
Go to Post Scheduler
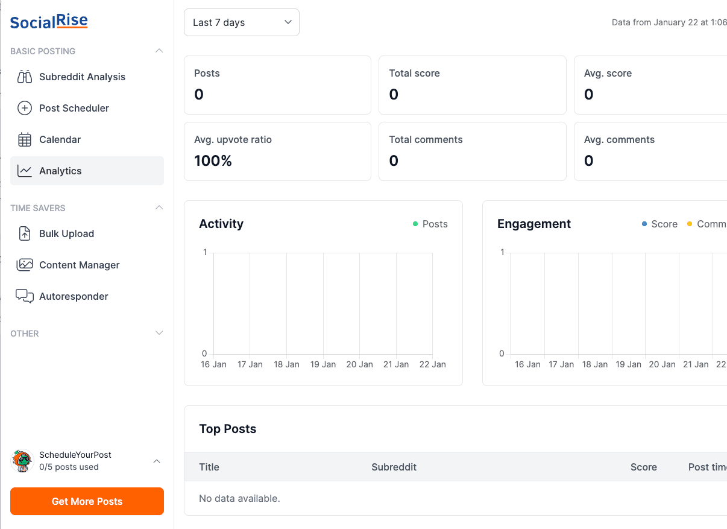tap(87, 108)
